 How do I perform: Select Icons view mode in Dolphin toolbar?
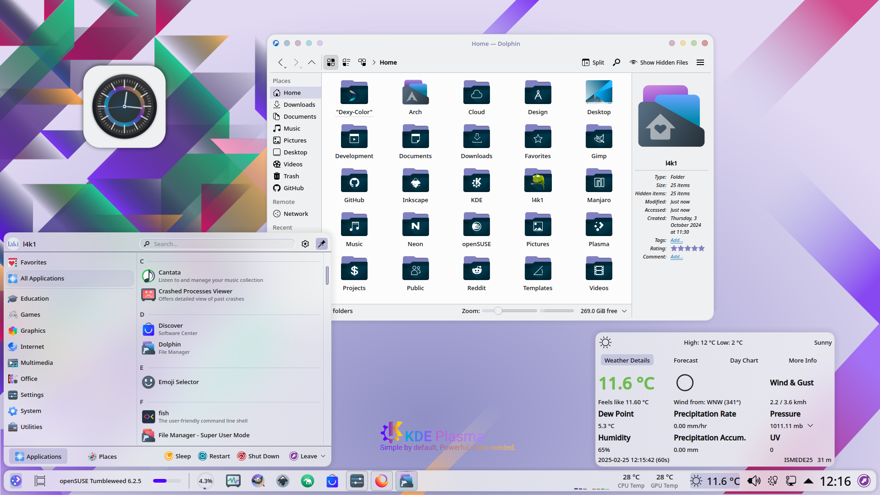click(x=331, y=62)
